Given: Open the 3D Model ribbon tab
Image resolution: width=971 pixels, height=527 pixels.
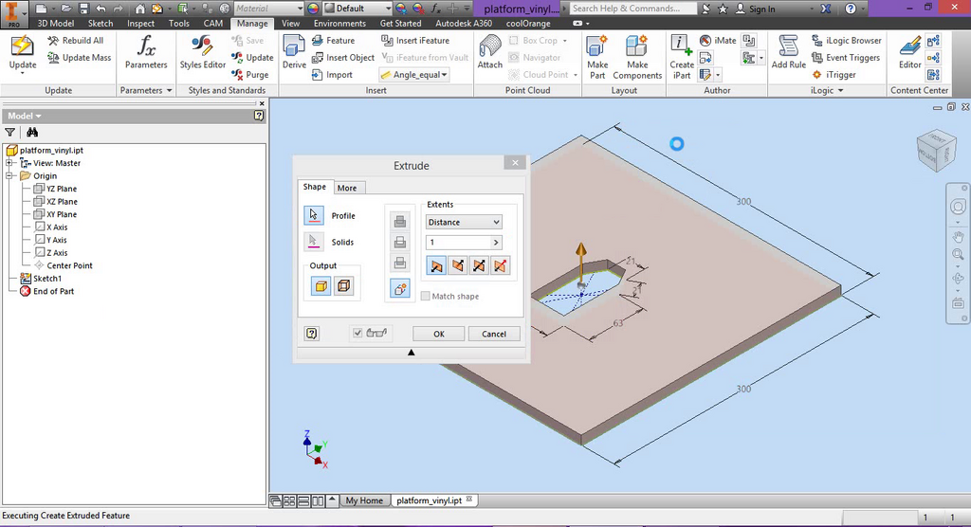Looking at the screenshot, I should 56,23.
